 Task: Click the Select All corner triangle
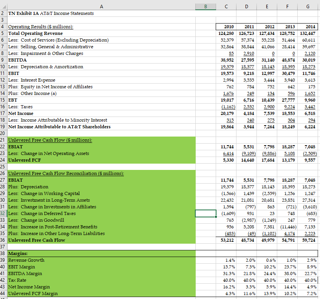pos(4,7)
